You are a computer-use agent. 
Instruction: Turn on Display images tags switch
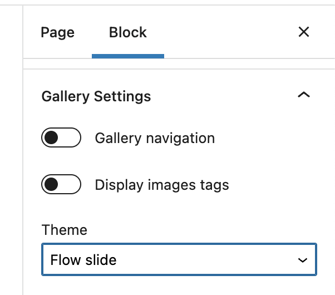61,185
